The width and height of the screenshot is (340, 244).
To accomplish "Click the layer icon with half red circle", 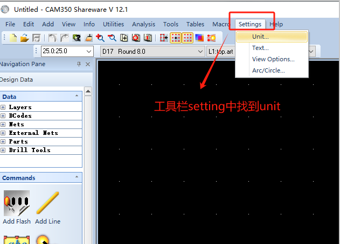I will pyautogui.click(x=148, y=38).
